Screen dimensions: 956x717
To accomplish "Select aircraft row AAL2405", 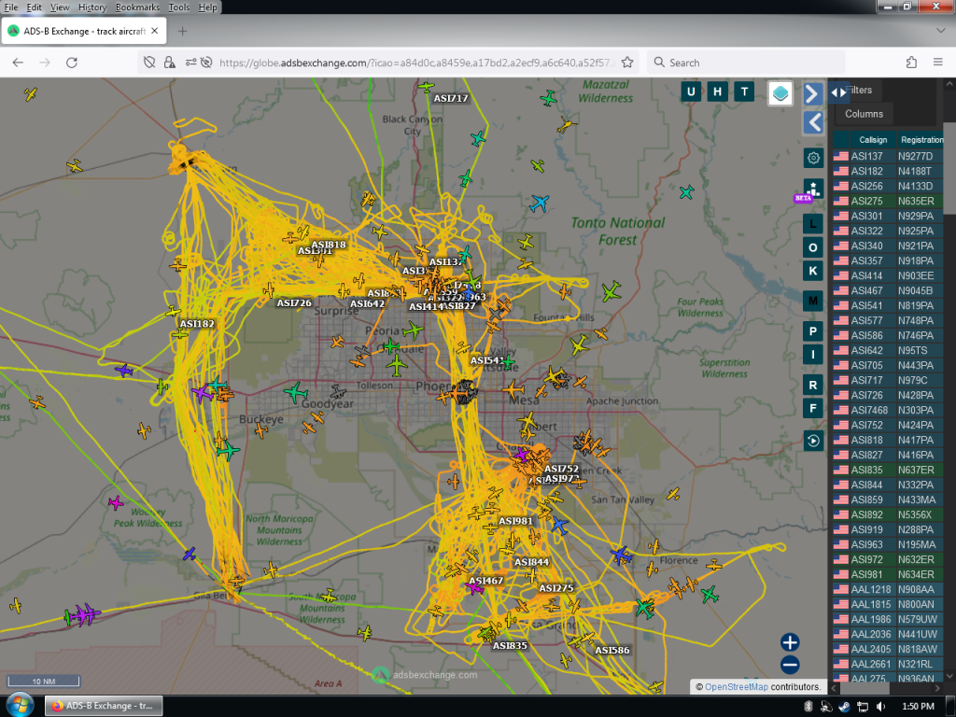I will 888,650.
